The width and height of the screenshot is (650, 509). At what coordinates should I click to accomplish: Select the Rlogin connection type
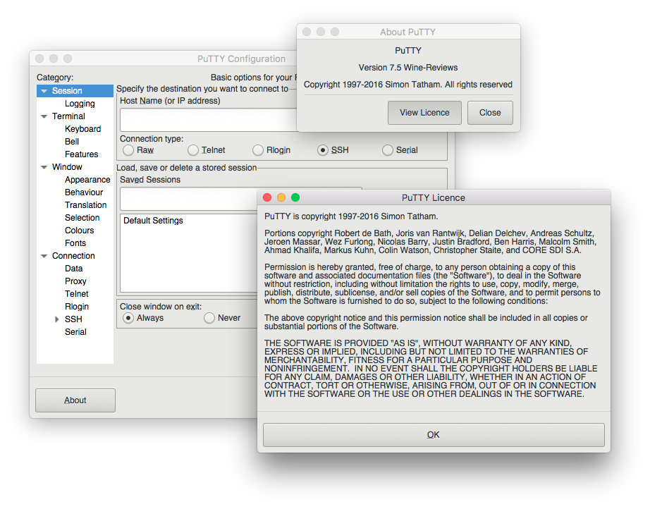click(x=258, y=150)
